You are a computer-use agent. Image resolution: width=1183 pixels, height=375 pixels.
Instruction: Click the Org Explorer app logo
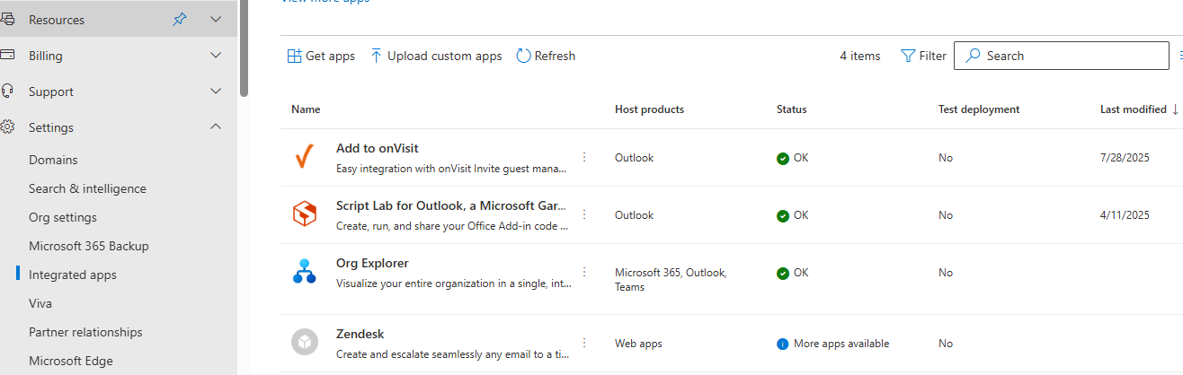[x=304, y=271]
